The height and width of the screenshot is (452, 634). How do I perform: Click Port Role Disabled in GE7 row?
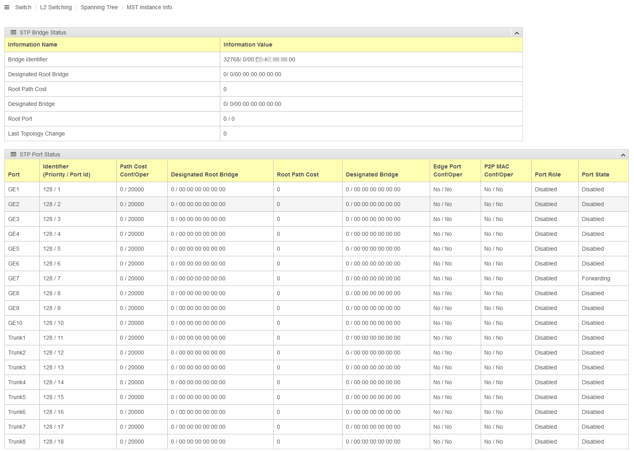click(x=546, y=278)
